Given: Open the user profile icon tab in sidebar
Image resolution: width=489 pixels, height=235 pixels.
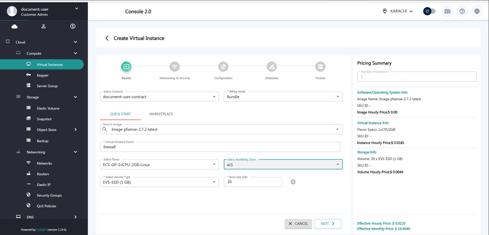Looking at the screenshot, I should (43, 26).
